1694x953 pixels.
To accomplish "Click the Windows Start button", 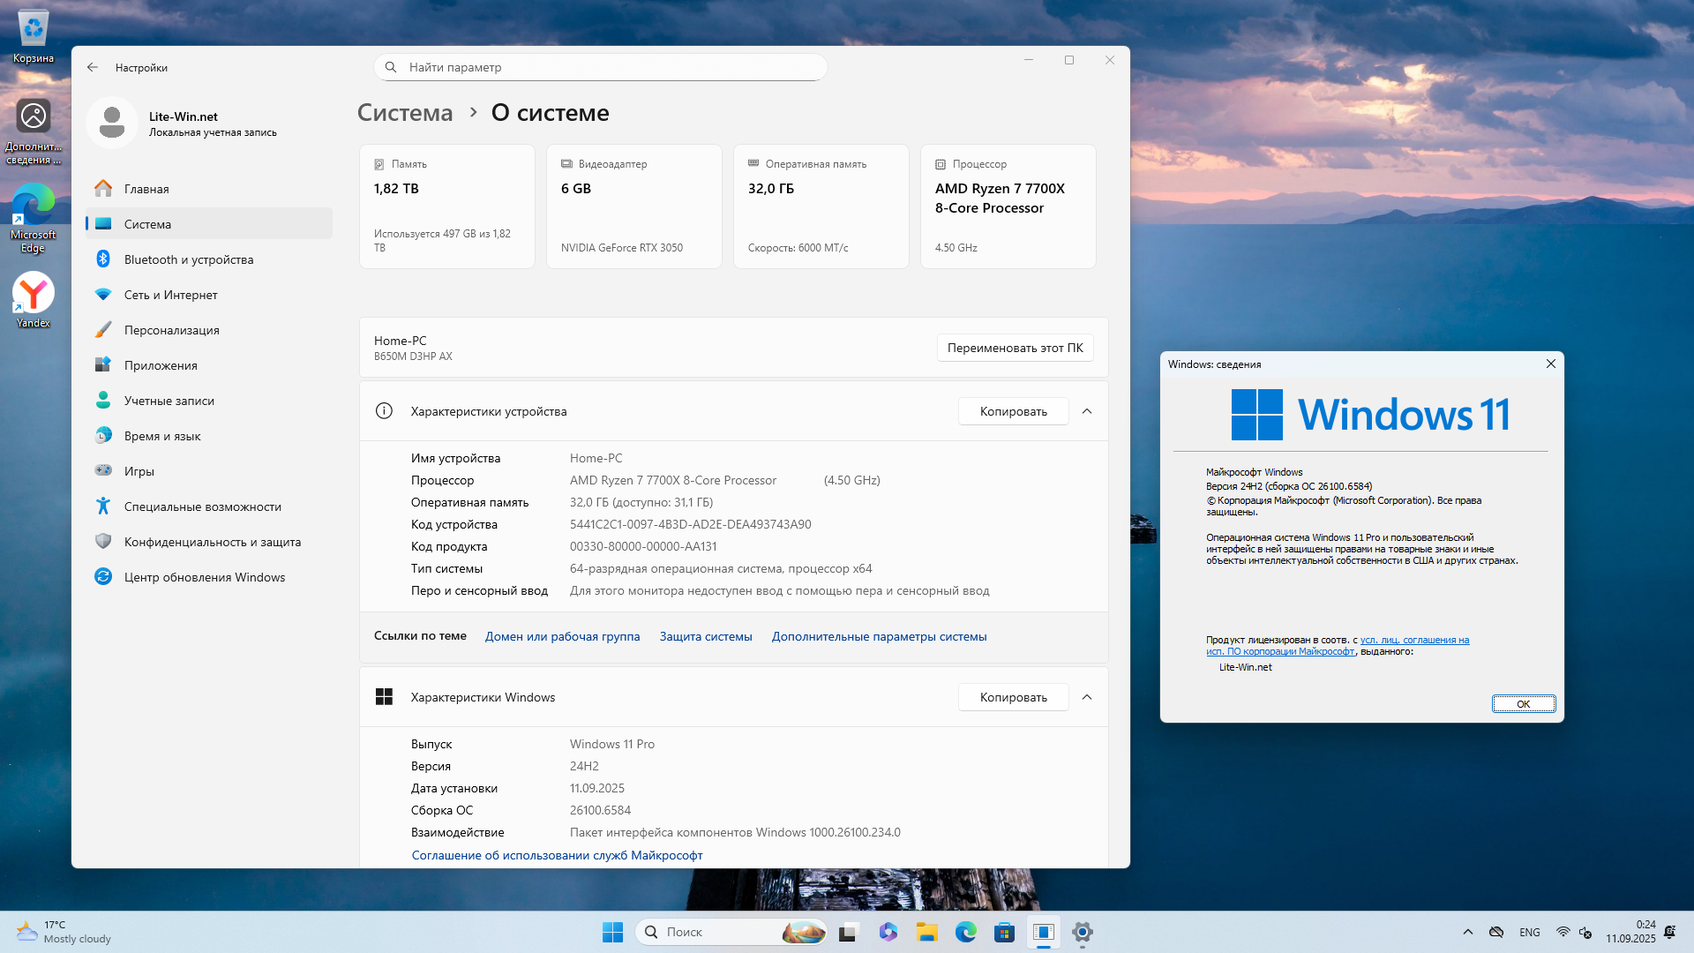I will [612, 932].
